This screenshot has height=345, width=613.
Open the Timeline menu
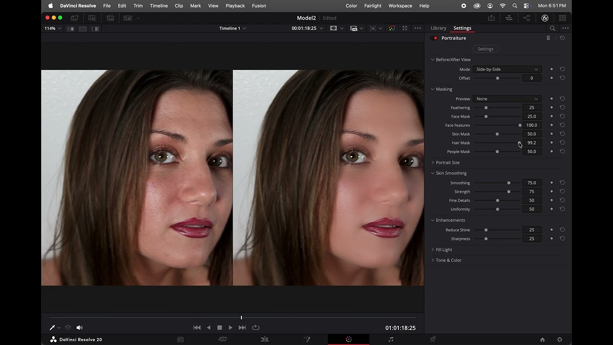tap(159, 6)
